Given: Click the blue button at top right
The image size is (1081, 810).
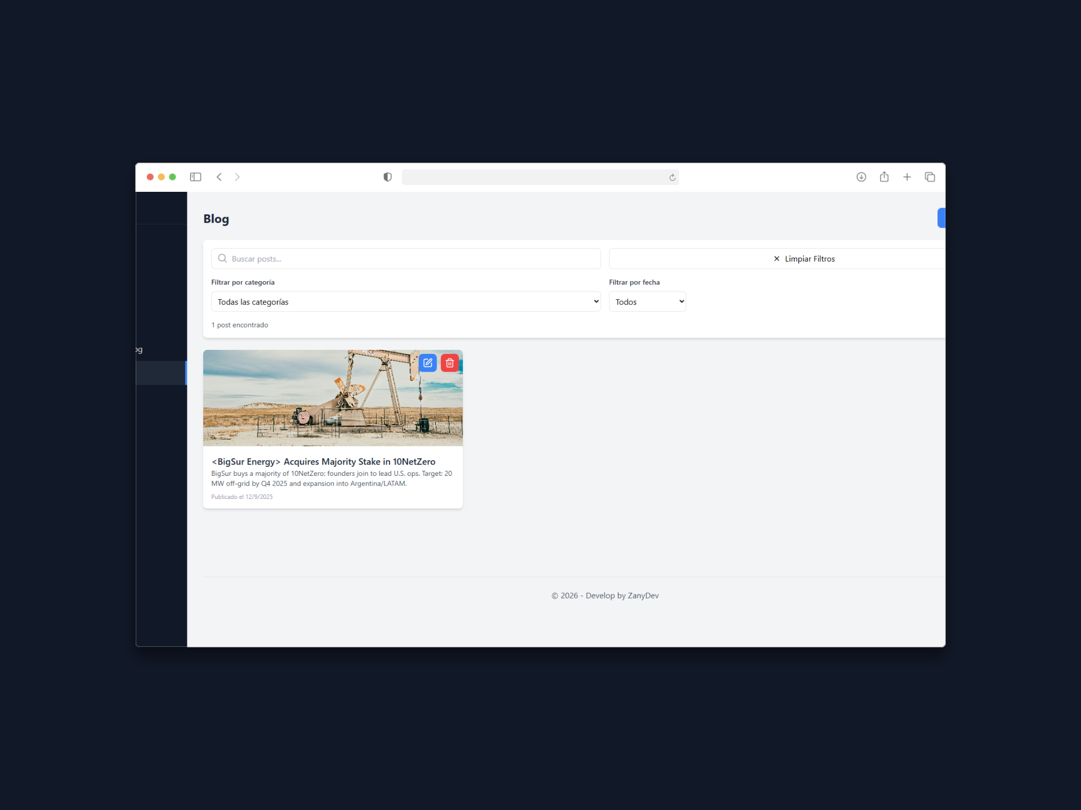Looking at the screenshot, I should point(941,218).
